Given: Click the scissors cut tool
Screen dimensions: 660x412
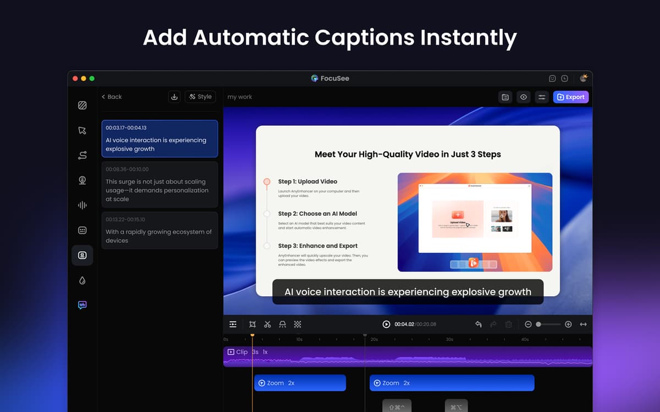Looking at the screenshot, I should (x=267, y=325).
